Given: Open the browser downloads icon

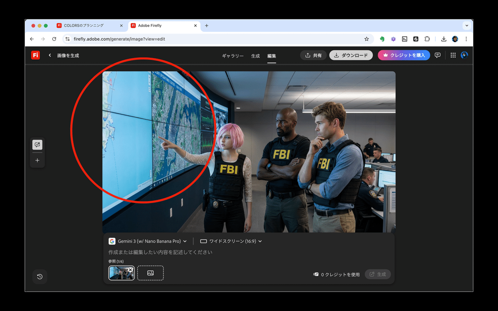Looking at the screenshot, I should 444,39.
